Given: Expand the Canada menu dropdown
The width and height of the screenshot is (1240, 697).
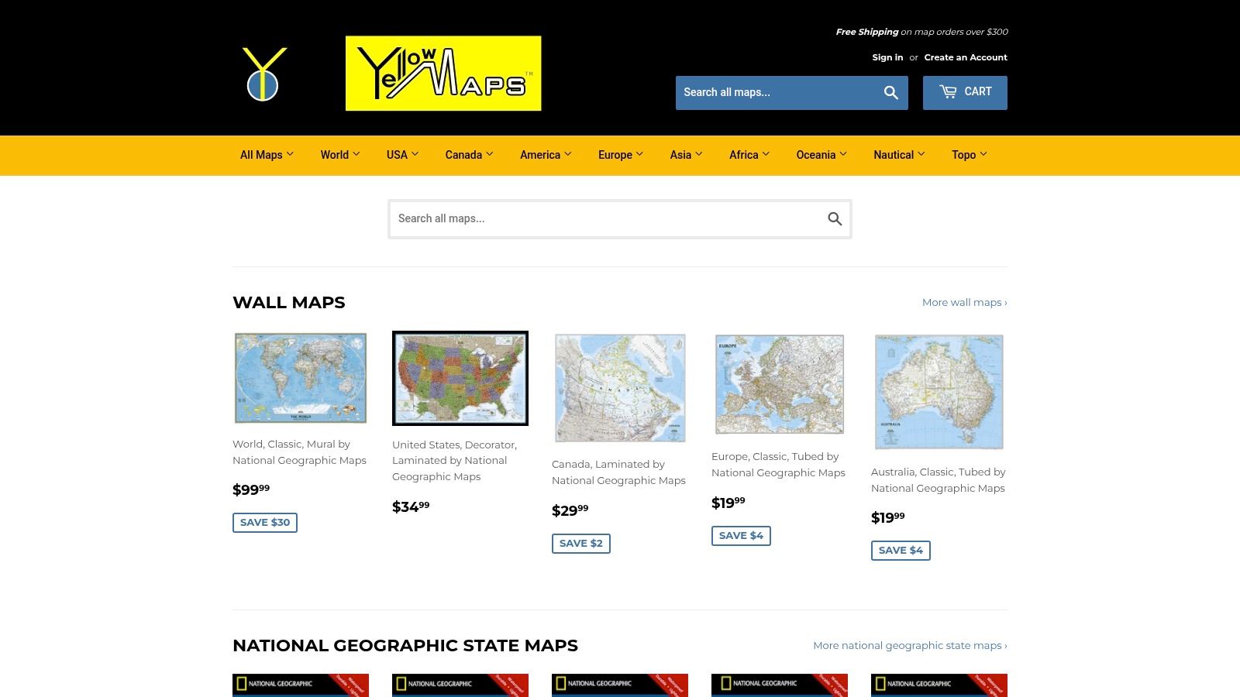Looking at the screenshot, I should (469, 155).
